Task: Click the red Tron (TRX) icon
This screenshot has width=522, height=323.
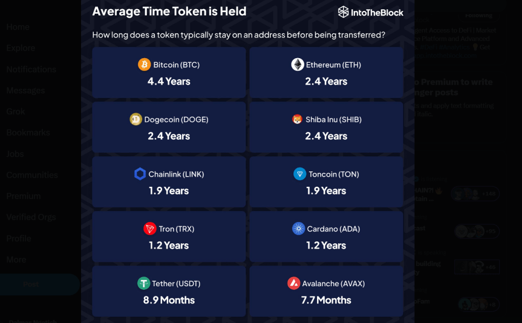Action: click(x=150, y=229)
